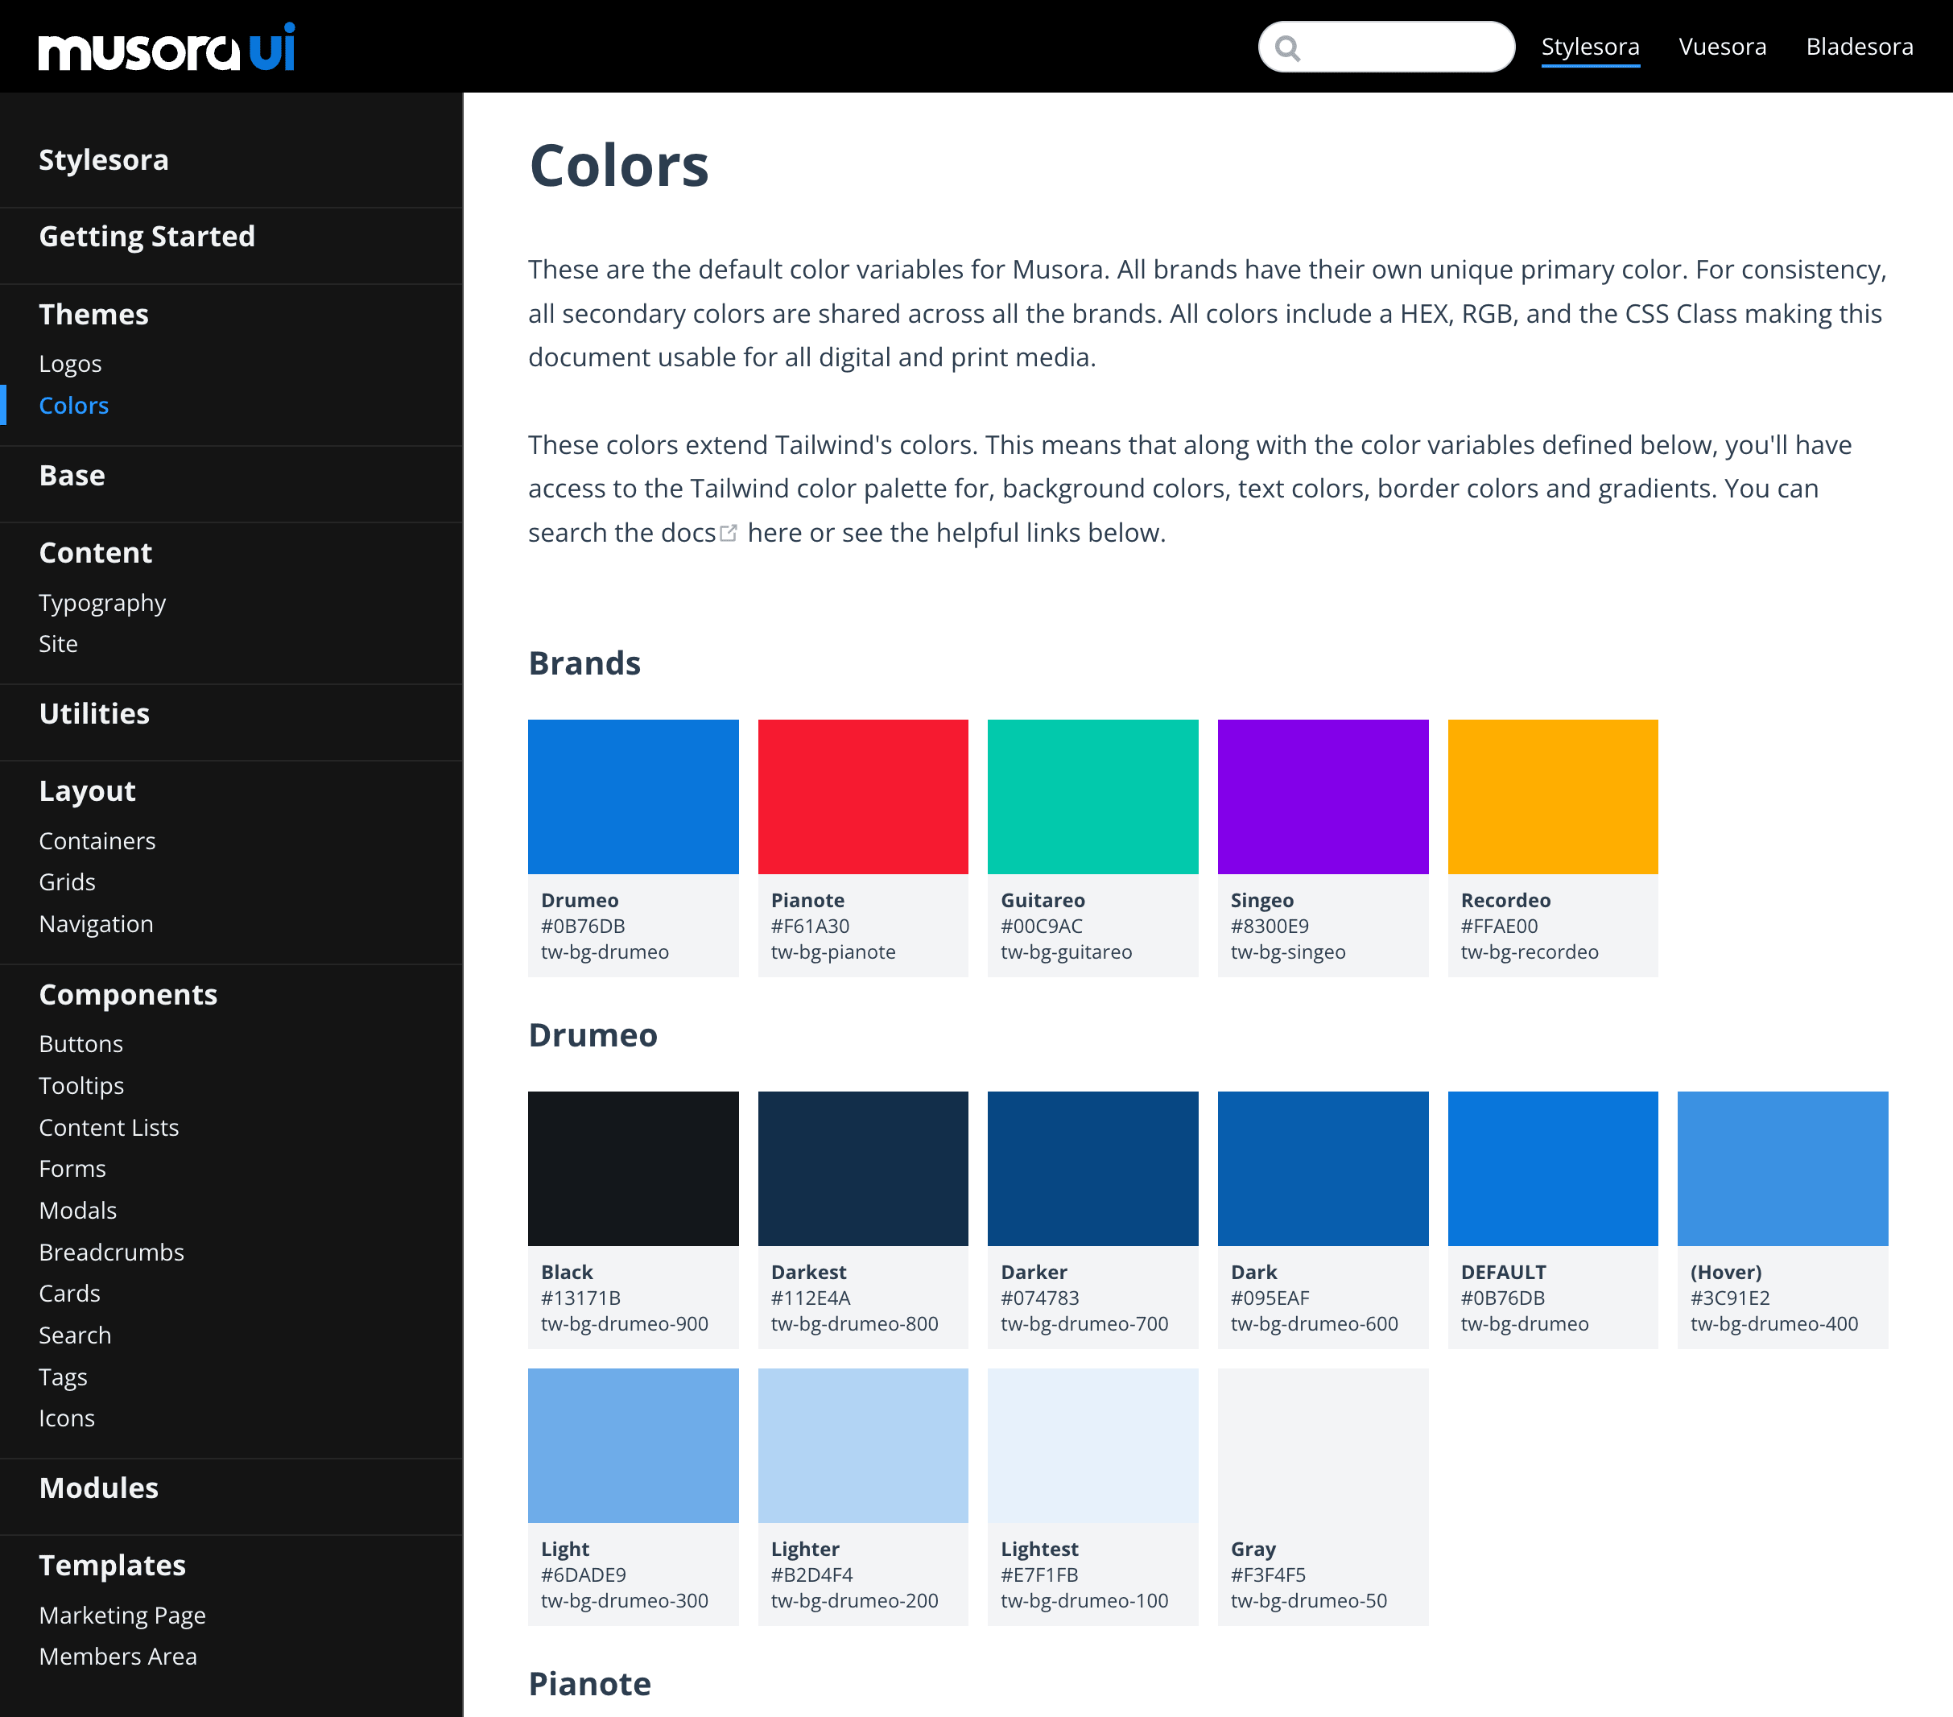The image size is (1953, 1717).
Task: Click the Drumeo Black #13171B swatch
Action: click(x=633, y=1167)
